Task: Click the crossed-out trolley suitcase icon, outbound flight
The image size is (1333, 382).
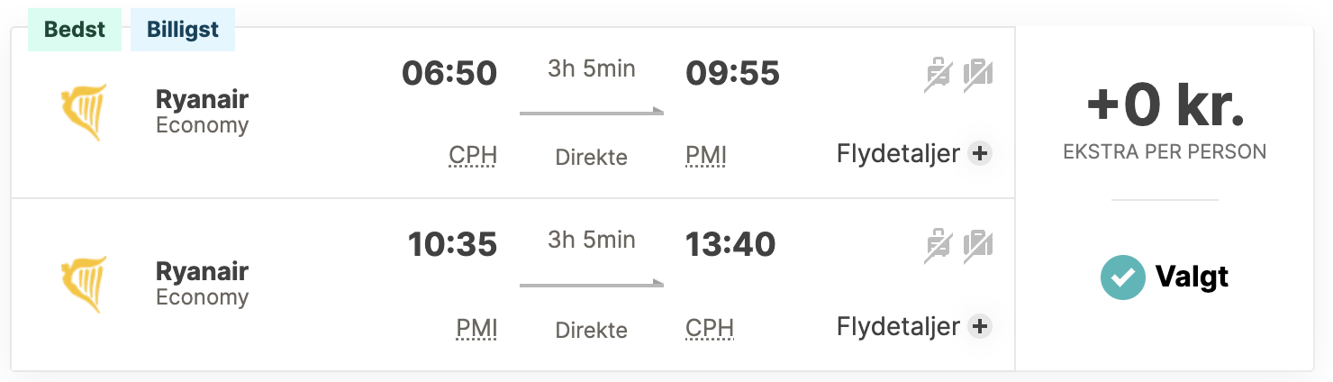Action: [x=939, y=75]
